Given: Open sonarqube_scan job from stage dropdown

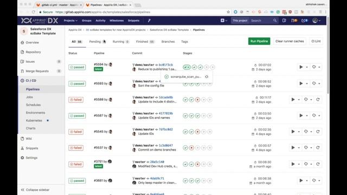Looking at the screenshot, I should pos(183,77).
